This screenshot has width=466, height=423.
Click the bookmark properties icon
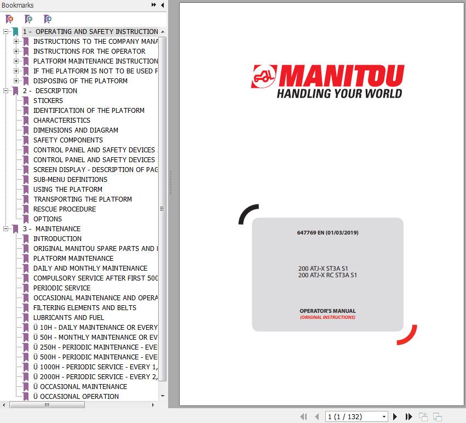pos(47,19)
